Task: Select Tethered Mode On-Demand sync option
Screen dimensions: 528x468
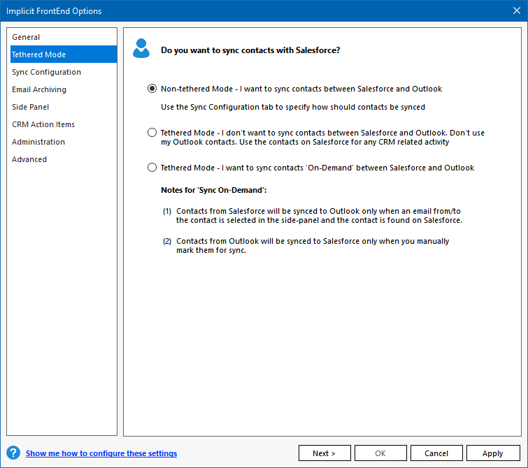Action: click(x=152, y=168)
